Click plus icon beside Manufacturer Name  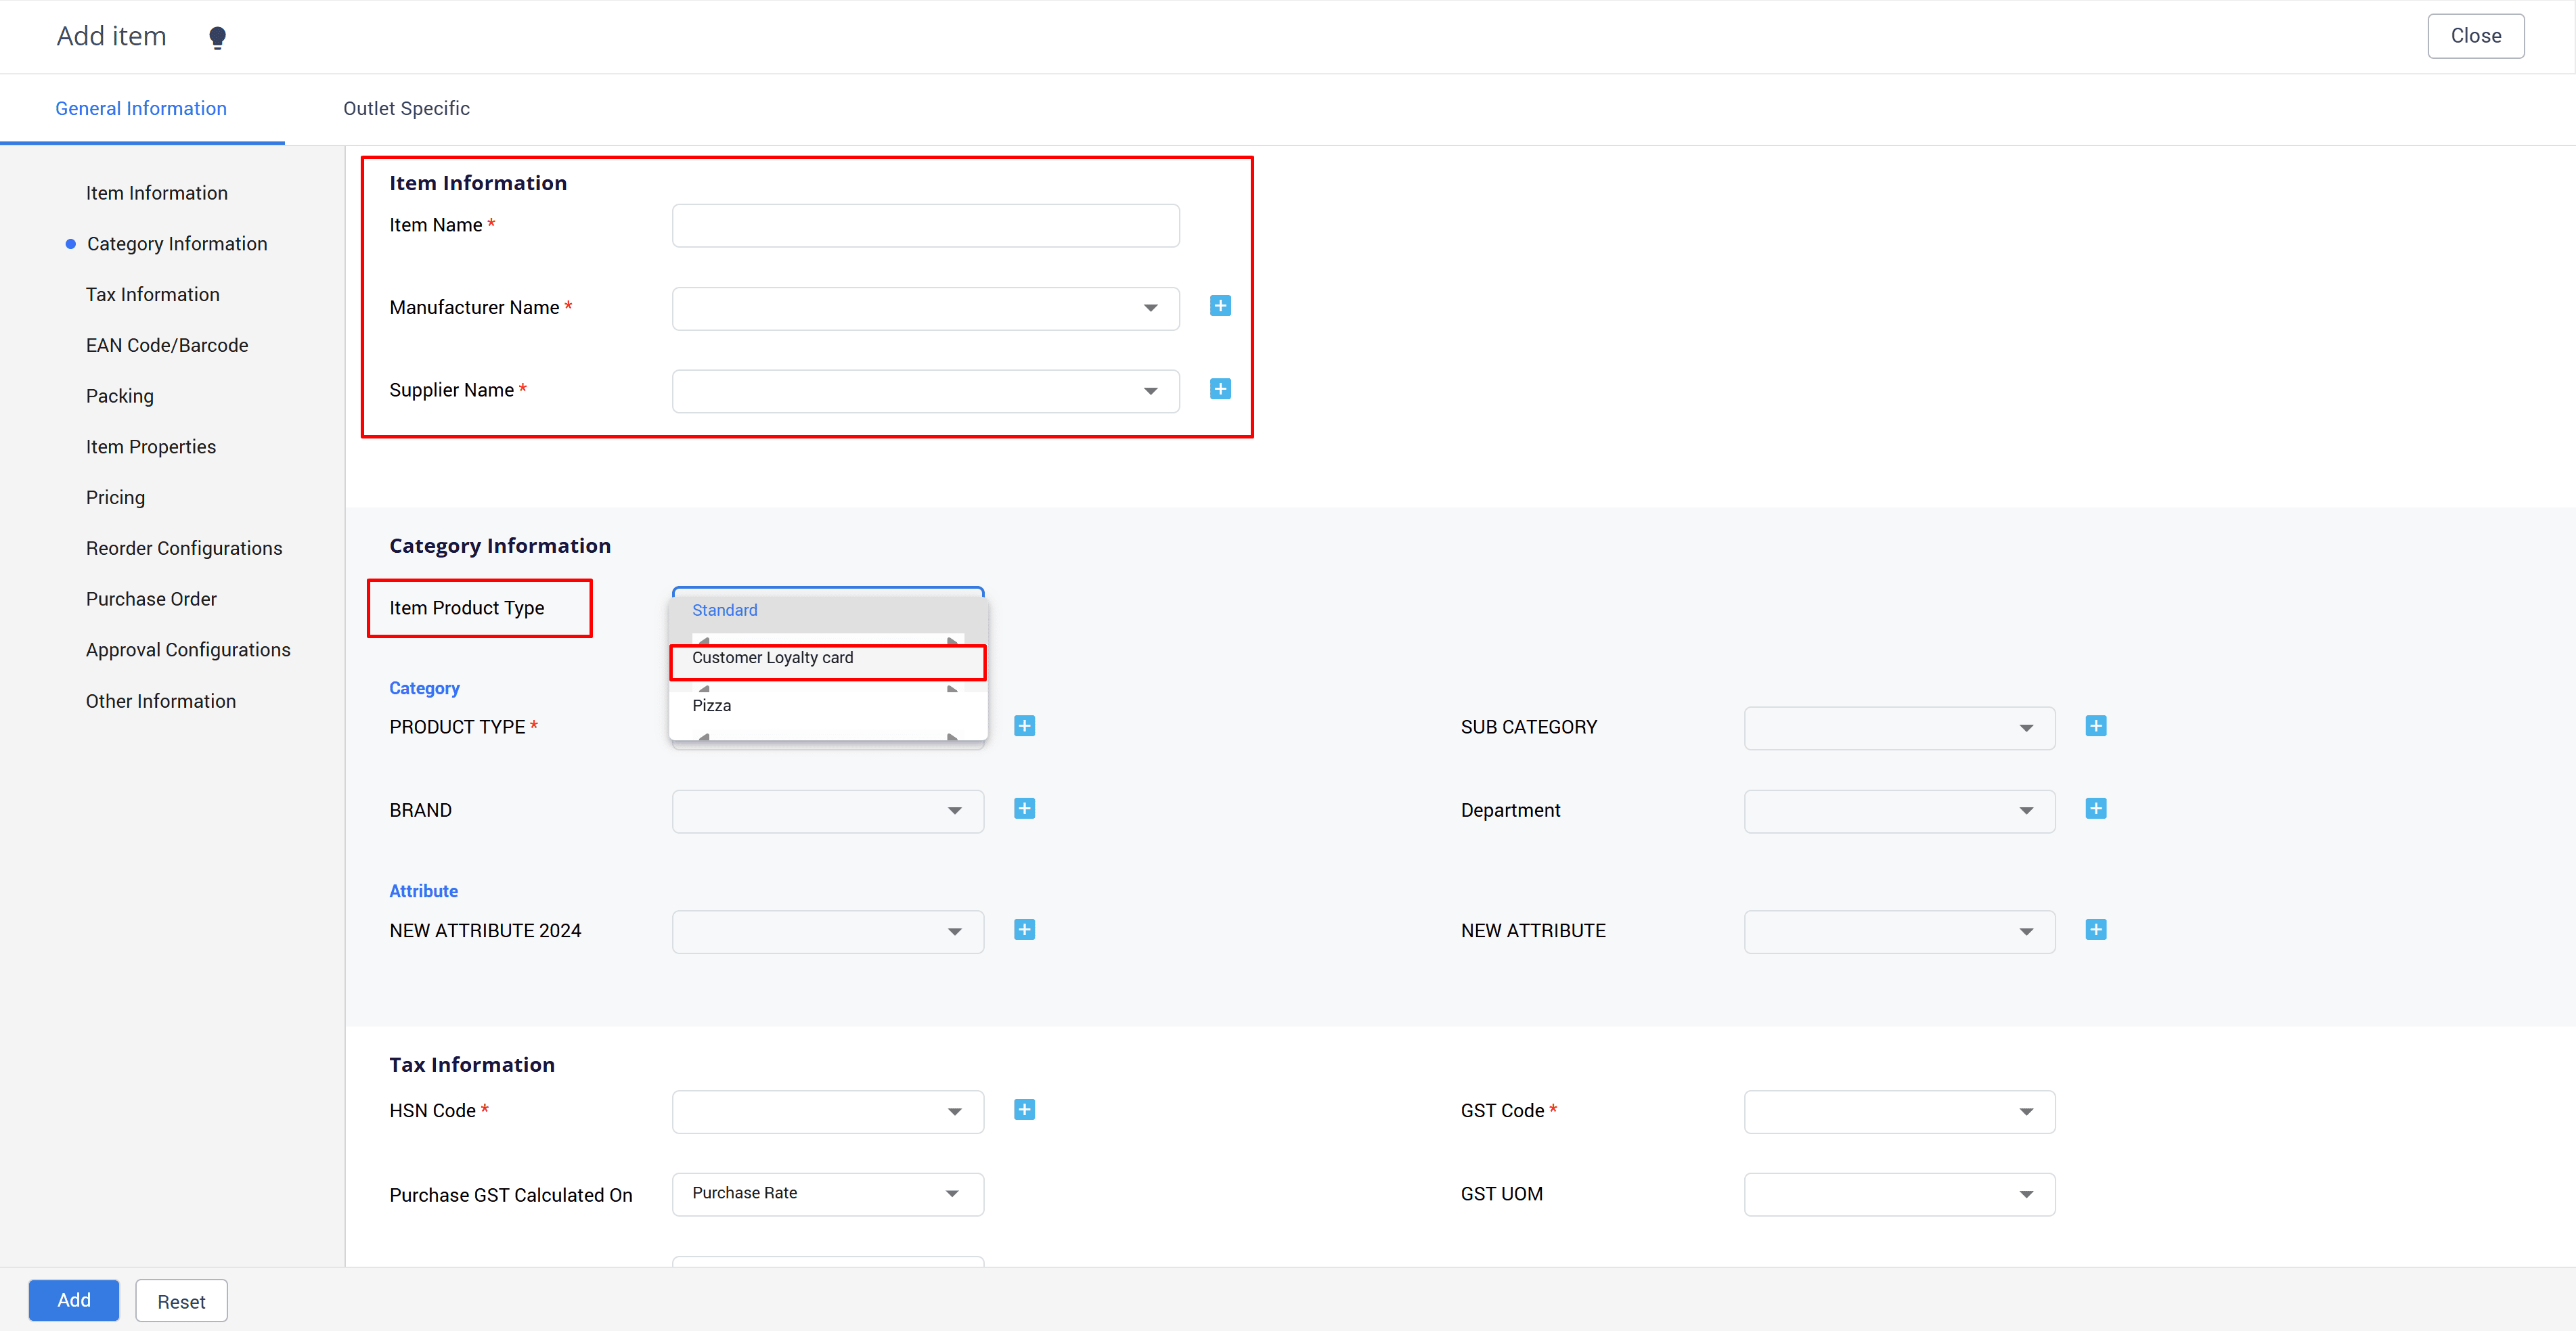1220,306
